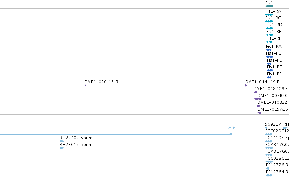
Task: Select the Fis1-PE blue arrow glyph
Action: point(270,70)
